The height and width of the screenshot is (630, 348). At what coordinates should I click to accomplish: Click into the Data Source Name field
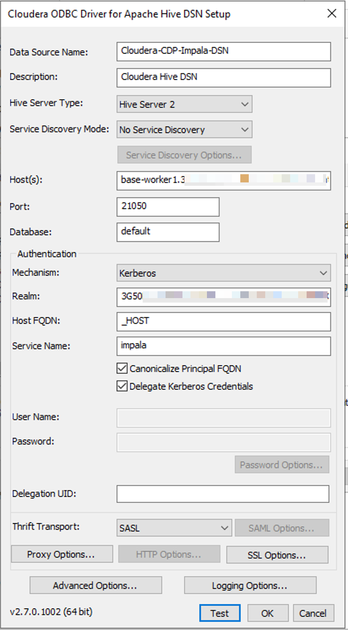pyautogui.click(x=223, y=52)
